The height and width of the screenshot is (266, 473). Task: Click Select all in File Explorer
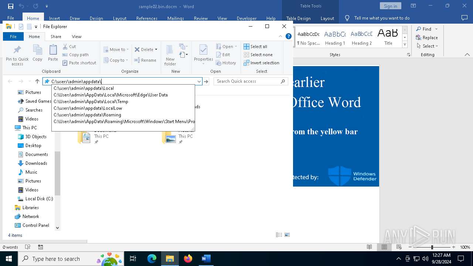[255, 47]
